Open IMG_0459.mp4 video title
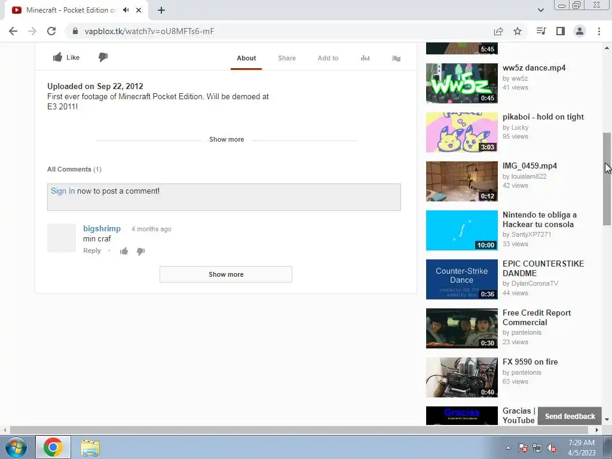The height and width of the screenshot is (459, 612). coord(530,166)
